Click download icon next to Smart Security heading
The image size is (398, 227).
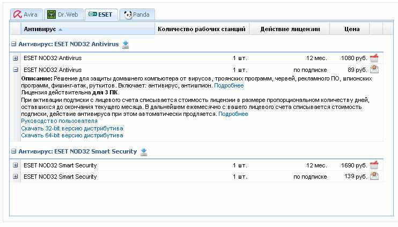coord(144,152)
